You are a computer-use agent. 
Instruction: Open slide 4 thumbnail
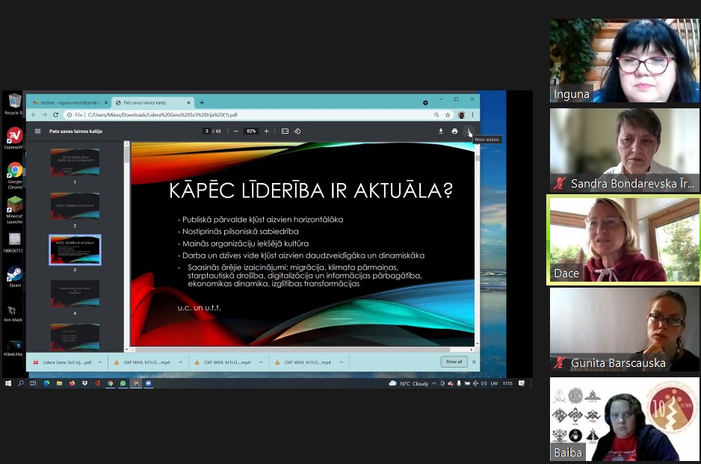(x=75, y=294)
